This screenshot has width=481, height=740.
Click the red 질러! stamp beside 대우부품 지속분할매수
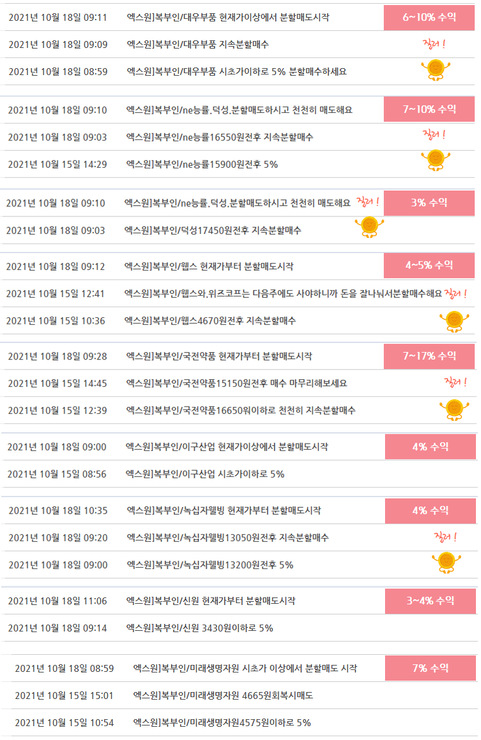click(x=434, y=44)
